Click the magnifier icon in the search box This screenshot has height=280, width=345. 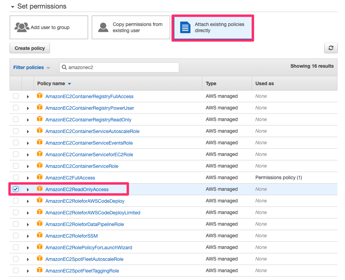point(65,67)
